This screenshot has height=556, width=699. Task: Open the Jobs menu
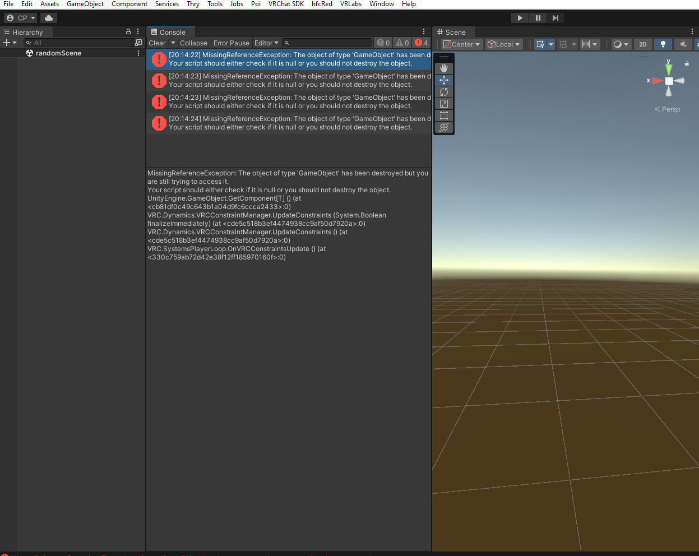237,4
